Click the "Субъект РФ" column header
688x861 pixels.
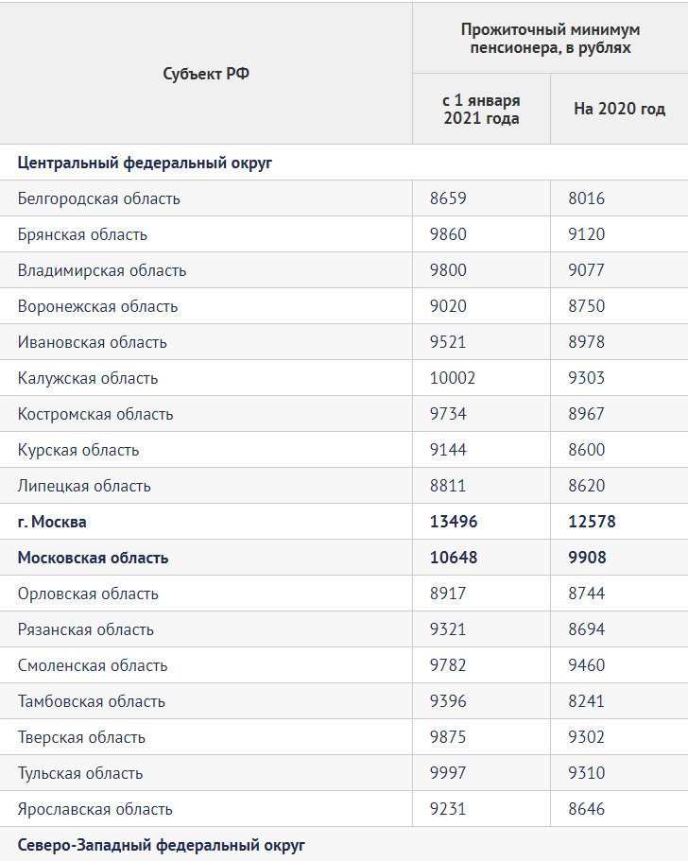pos(206,74)
